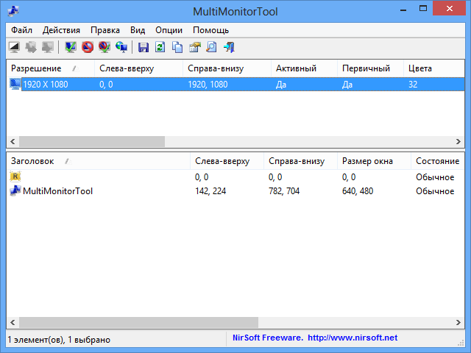Open the Действия menu
This screenshot has height=353, width=471.
(61, 30)
